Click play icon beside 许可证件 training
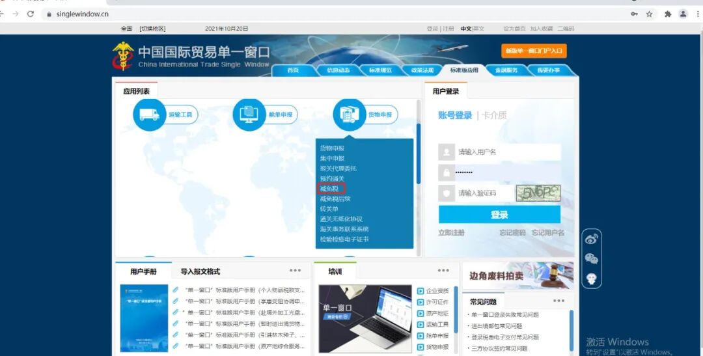This screenshot has width=703, height=356. point(420,302)
